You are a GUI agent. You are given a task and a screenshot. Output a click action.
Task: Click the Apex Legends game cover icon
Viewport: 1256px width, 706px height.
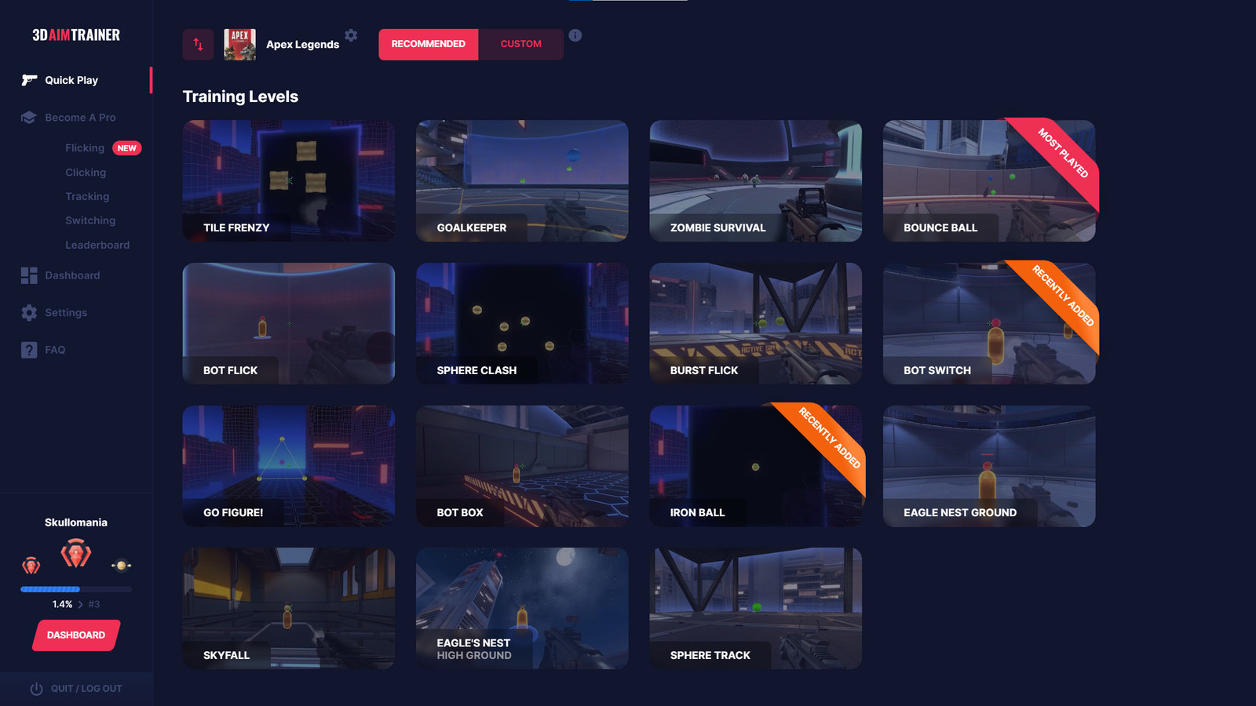(x=239, y=45)
